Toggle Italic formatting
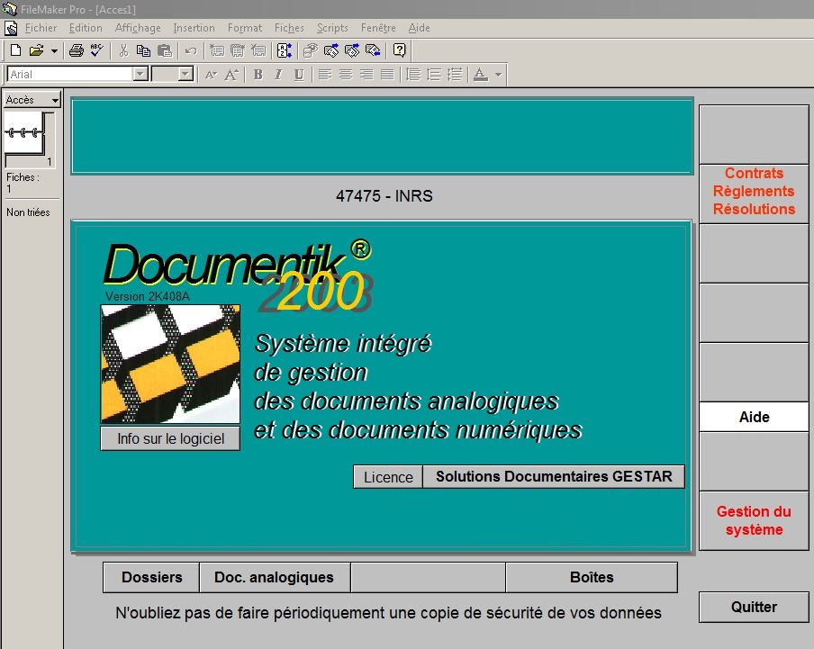Viewport: 814px width, 649px height. pos(278,75)
